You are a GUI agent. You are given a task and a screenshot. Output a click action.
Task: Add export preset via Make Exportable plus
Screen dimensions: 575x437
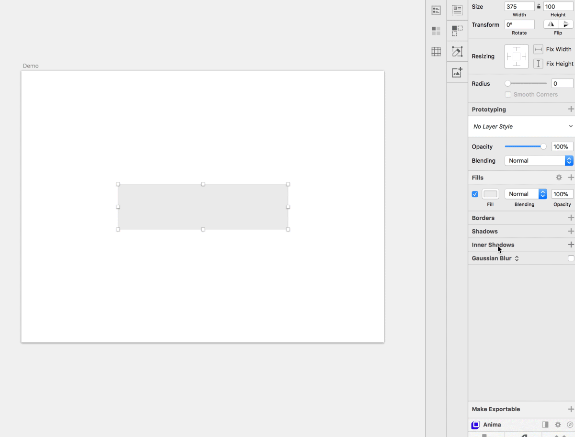pyautogui.click(x=571, y=409)
